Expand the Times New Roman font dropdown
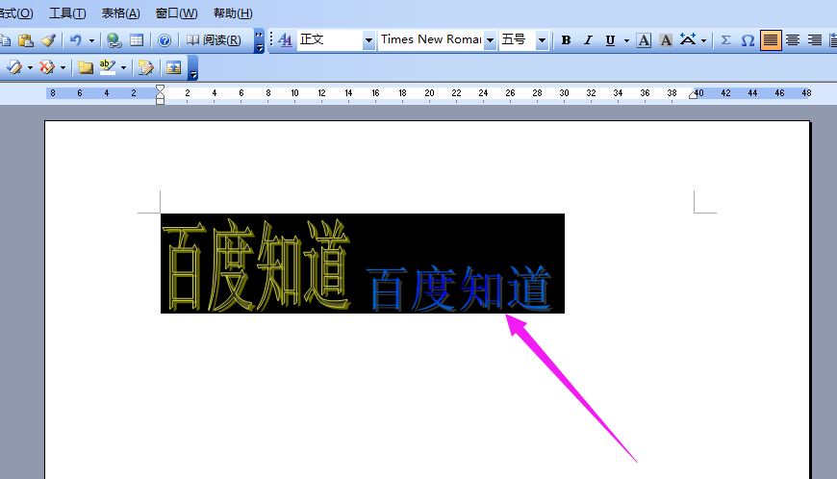Image resolution: width=837 pixels, height=479 pixels. point(490,40)
